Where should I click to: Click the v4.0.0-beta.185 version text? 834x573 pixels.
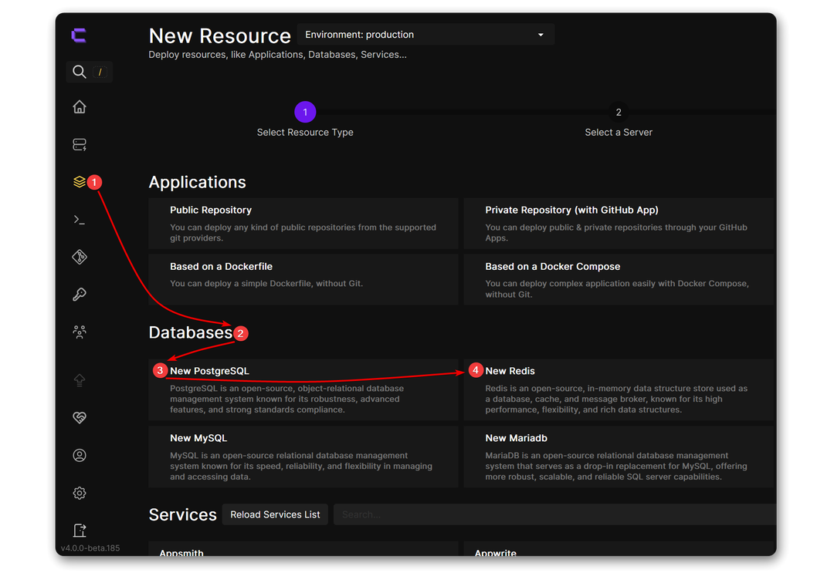(x=90, y=548)
